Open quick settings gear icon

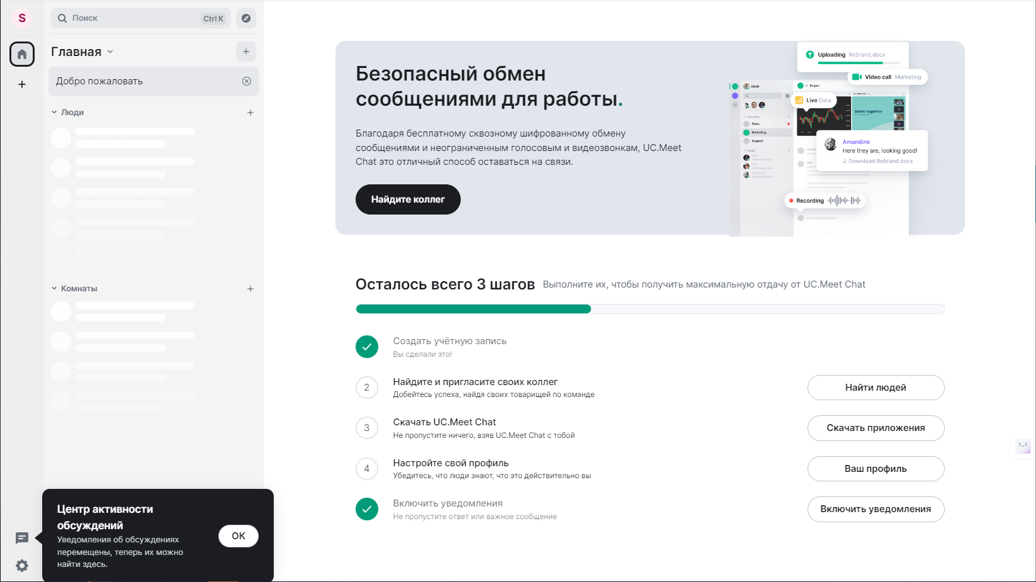pos(22,566)
